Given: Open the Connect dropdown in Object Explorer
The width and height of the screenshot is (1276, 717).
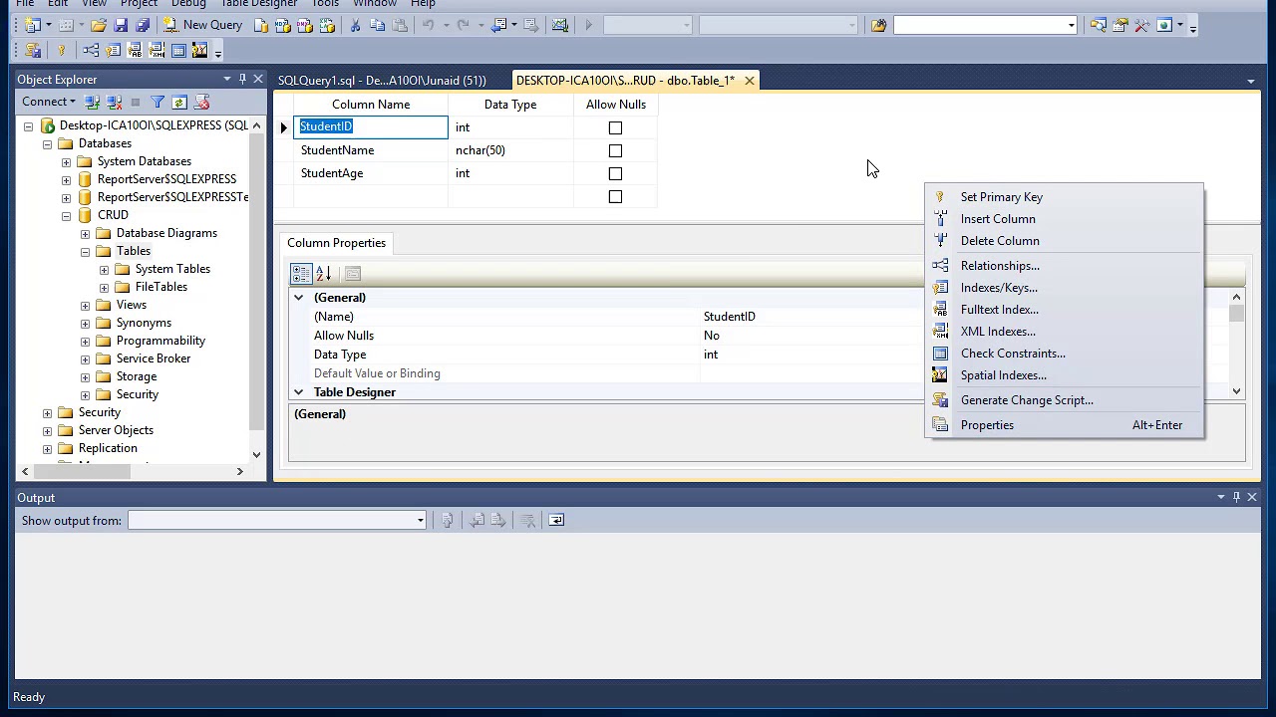Looking at the screenshot, I should (49, 102).
